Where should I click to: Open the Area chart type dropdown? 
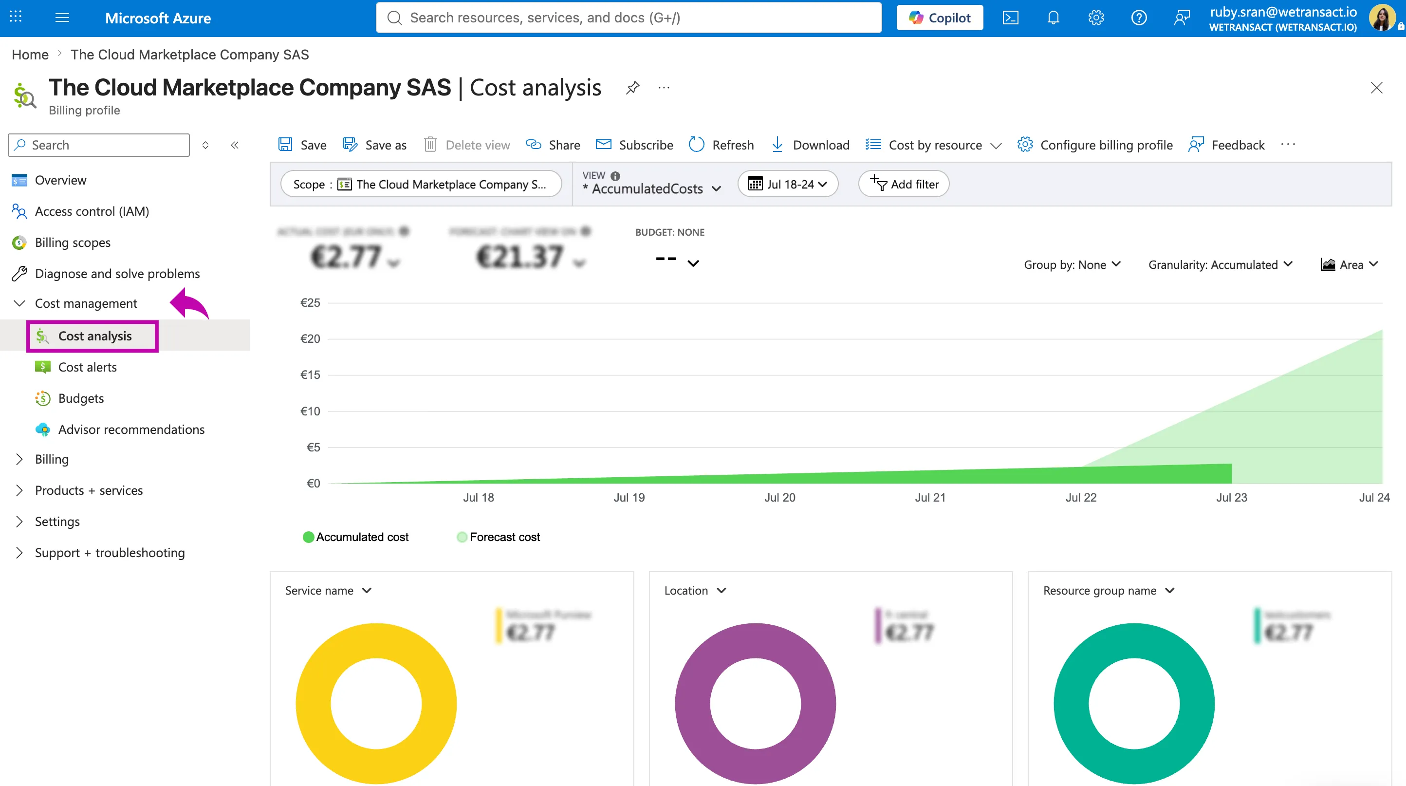pos(1349,265)
